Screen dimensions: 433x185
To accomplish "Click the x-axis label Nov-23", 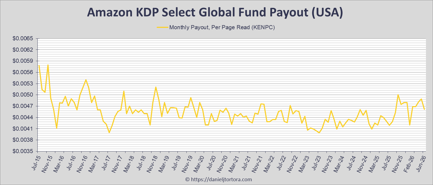I will [x=327, y=164].
